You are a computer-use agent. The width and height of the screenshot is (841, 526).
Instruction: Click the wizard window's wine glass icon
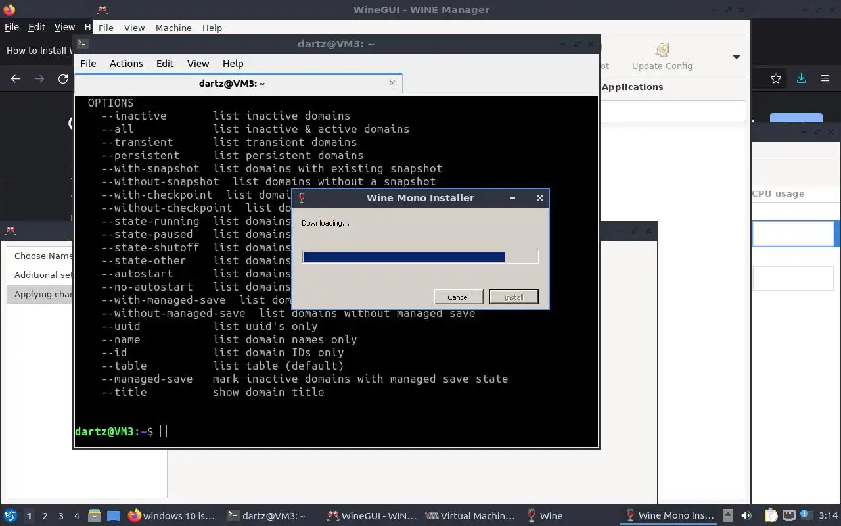tap(11, 231)
